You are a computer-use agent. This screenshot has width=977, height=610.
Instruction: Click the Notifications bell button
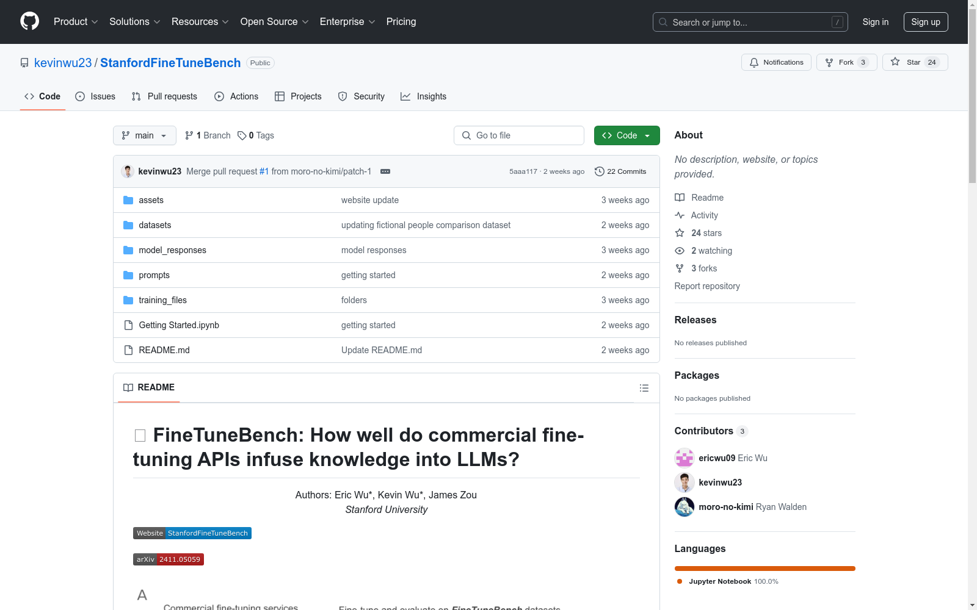pyautogui.click(x=776, y=62)
